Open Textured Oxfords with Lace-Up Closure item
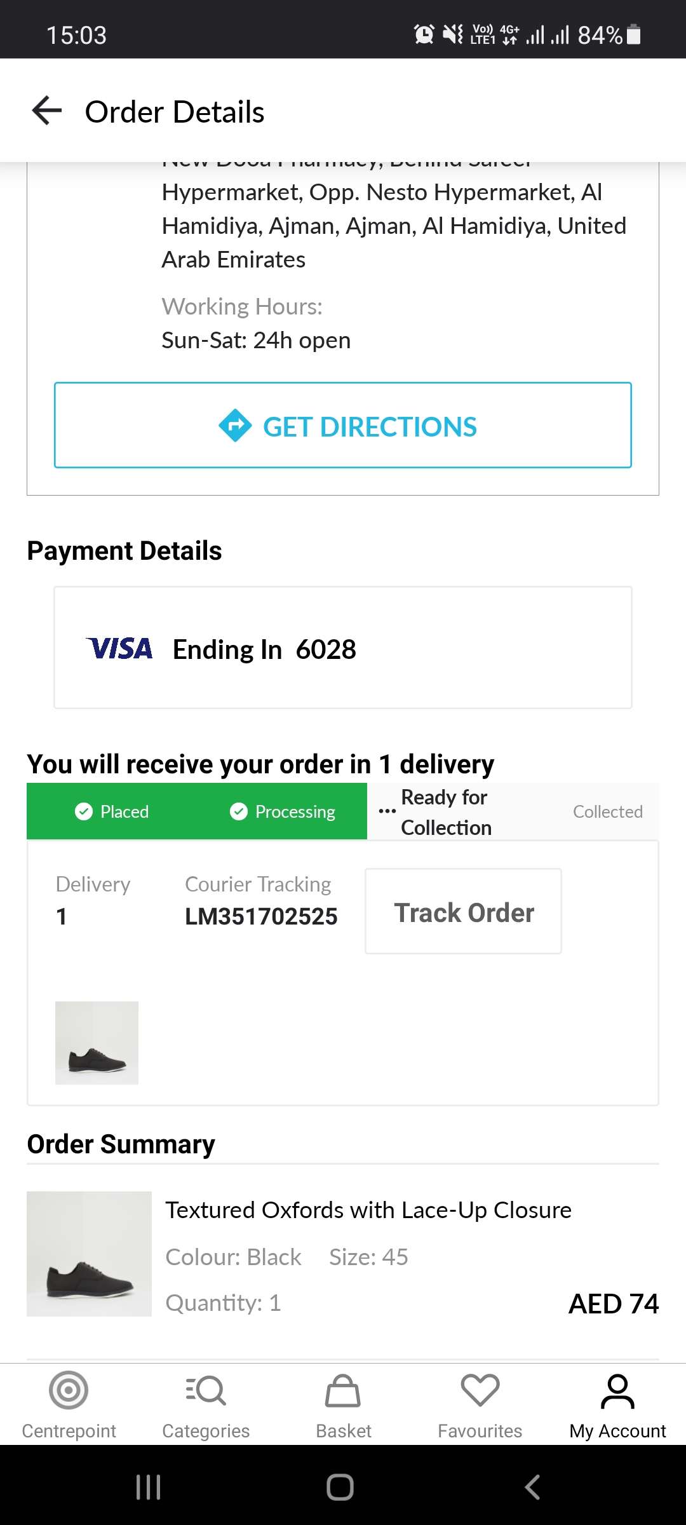Screen dimensions: 686x1525 368,1210
